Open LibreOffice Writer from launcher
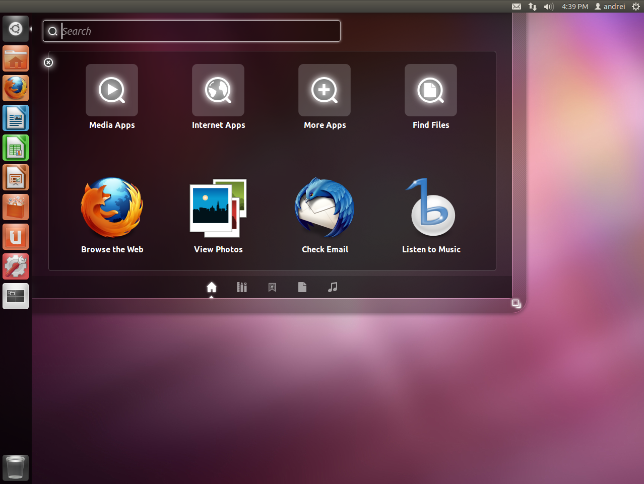Viewport: 644px width, 484px height. tap(16, 118)
